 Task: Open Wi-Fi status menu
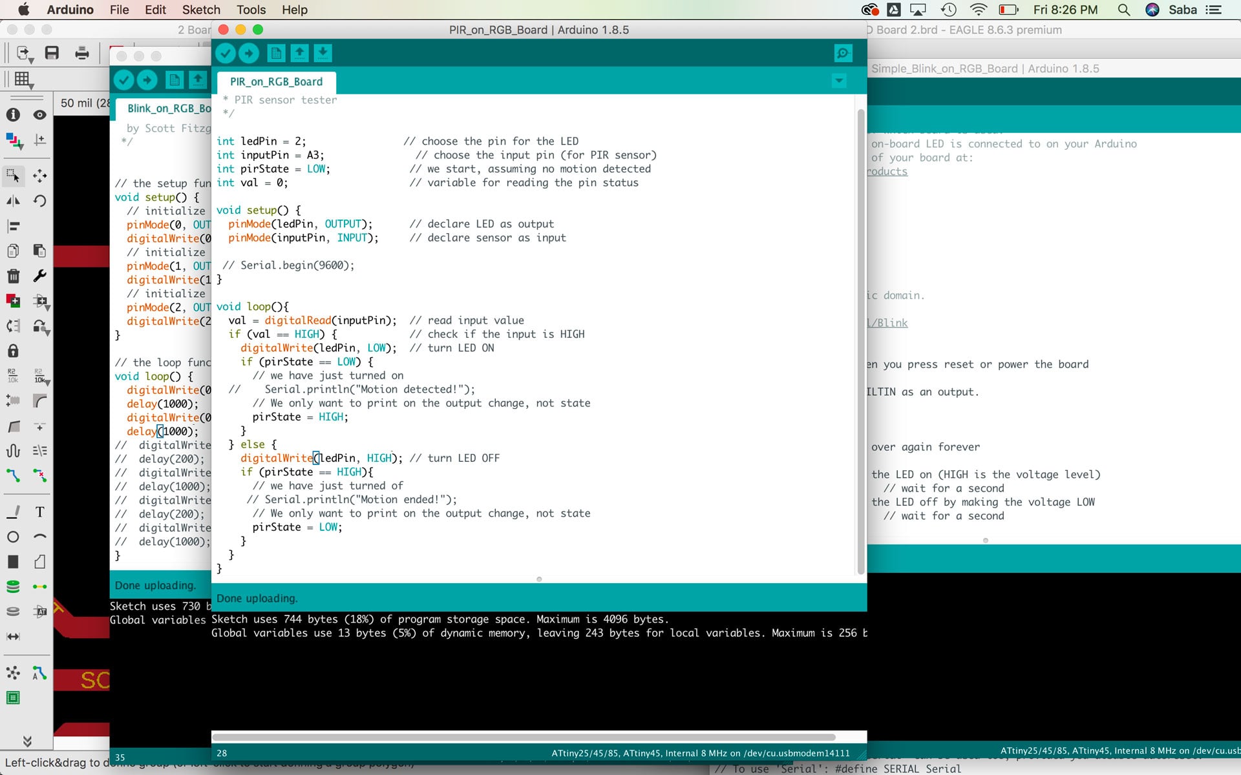pos(979,10)
